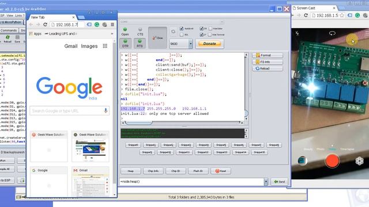This screenshot has height=207, width=369.
Task: Click the microphone voice search icon
Action: click(x=106, y=110)
